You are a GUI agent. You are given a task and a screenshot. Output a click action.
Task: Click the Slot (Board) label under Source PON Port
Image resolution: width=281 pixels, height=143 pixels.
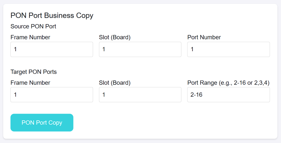point(115,37)
